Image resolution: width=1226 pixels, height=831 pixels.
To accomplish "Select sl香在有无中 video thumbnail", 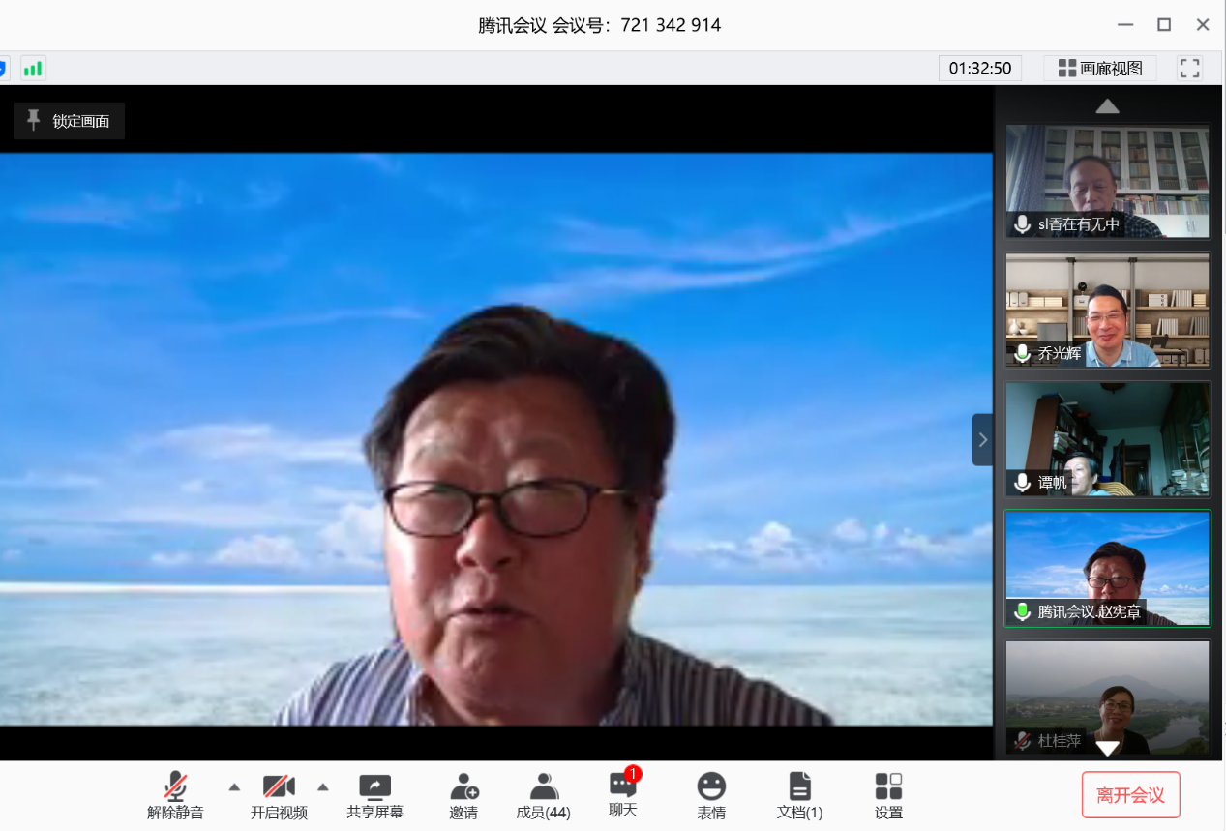I will point(1107,181).
